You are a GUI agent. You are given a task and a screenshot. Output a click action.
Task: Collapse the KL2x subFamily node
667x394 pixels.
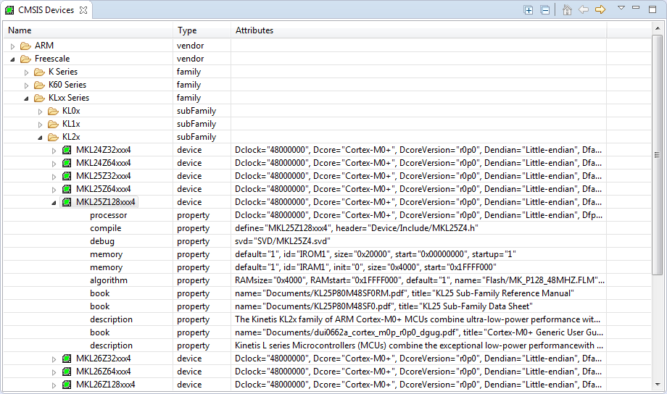pos(40,137)
